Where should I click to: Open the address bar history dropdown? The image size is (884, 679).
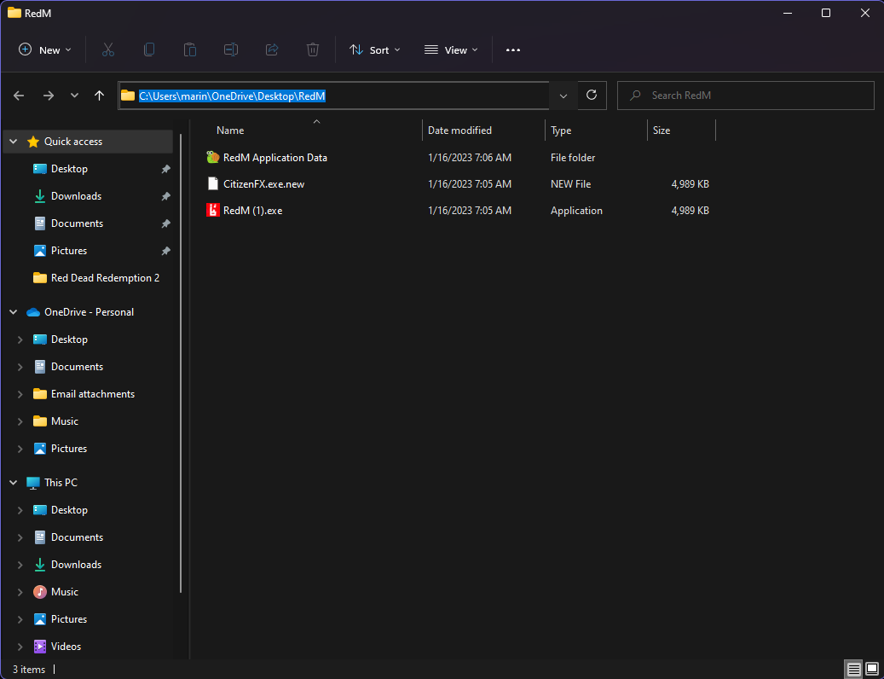click(563, 96)
